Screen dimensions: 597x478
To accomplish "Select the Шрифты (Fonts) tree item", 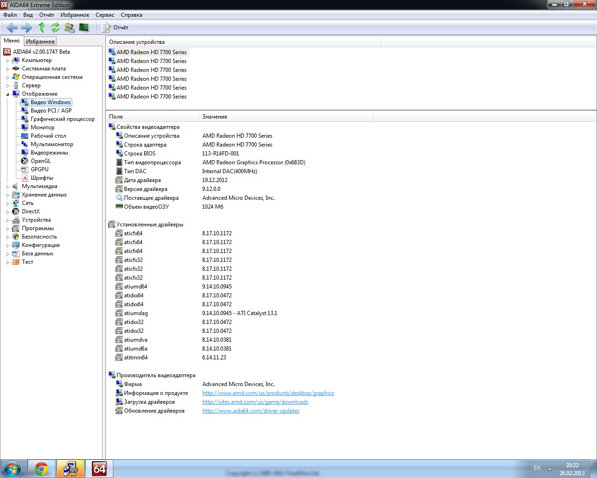I will [42, 178].
